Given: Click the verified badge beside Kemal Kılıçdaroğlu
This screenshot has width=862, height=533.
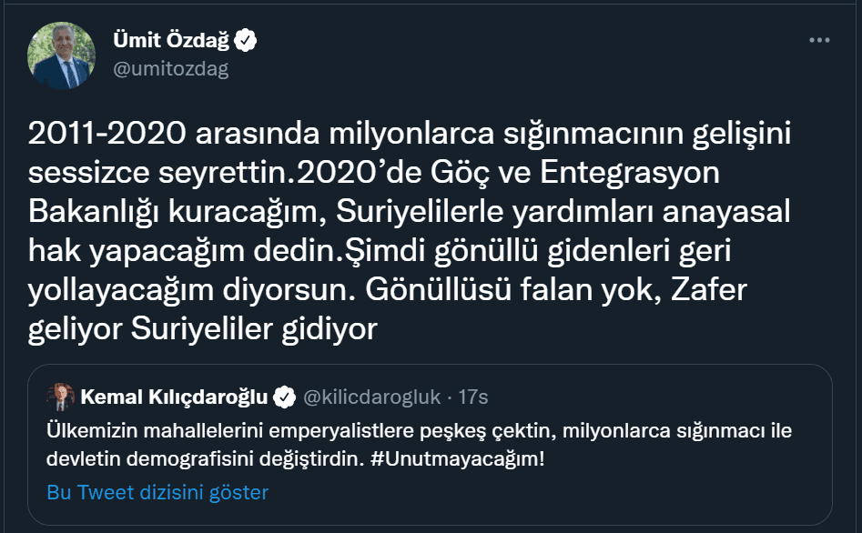Looking at the screenshot, I should pyautogui.click(x=284, y=397).
